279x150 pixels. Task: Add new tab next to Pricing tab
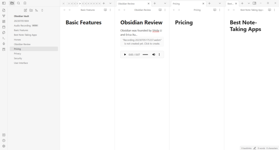209,3
